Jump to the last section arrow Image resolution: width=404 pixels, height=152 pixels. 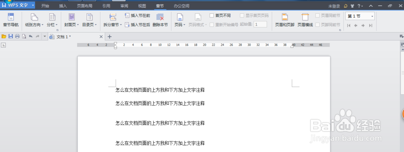pos(370,25)
